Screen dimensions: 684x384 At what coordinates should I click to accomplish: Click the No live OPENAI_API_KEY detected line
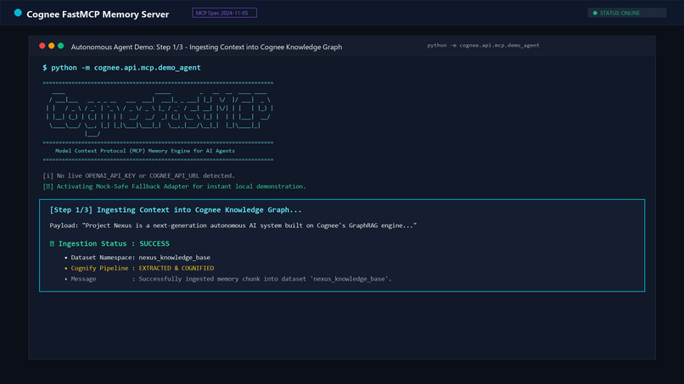[x=138, y=175]
